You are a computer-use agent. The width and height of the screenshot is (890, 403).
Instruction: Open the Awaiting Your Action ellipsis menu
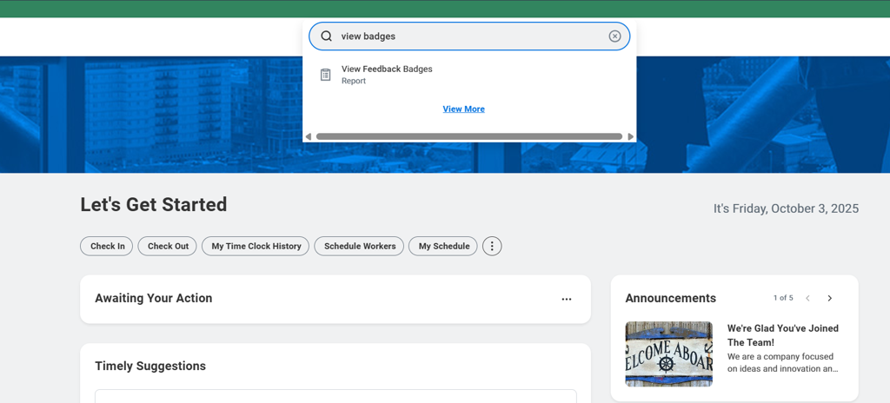tap(567, 299)
